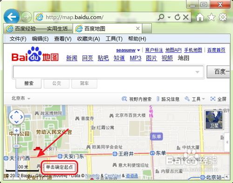Switch to 卫星 satellite view thumbnail
Viewport: 233px width, 183px height.
click(214, 120)
